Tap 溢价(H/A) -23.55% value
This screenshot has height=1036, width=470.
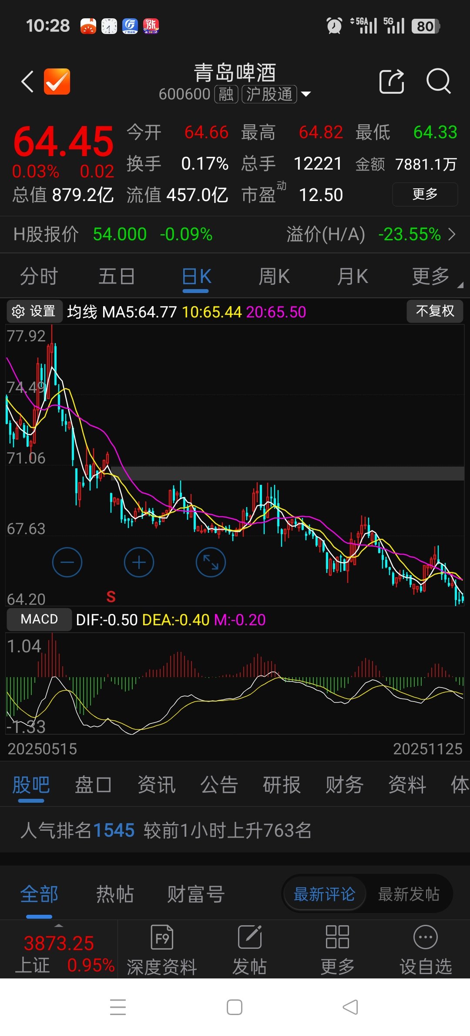(x=410, y=235)
